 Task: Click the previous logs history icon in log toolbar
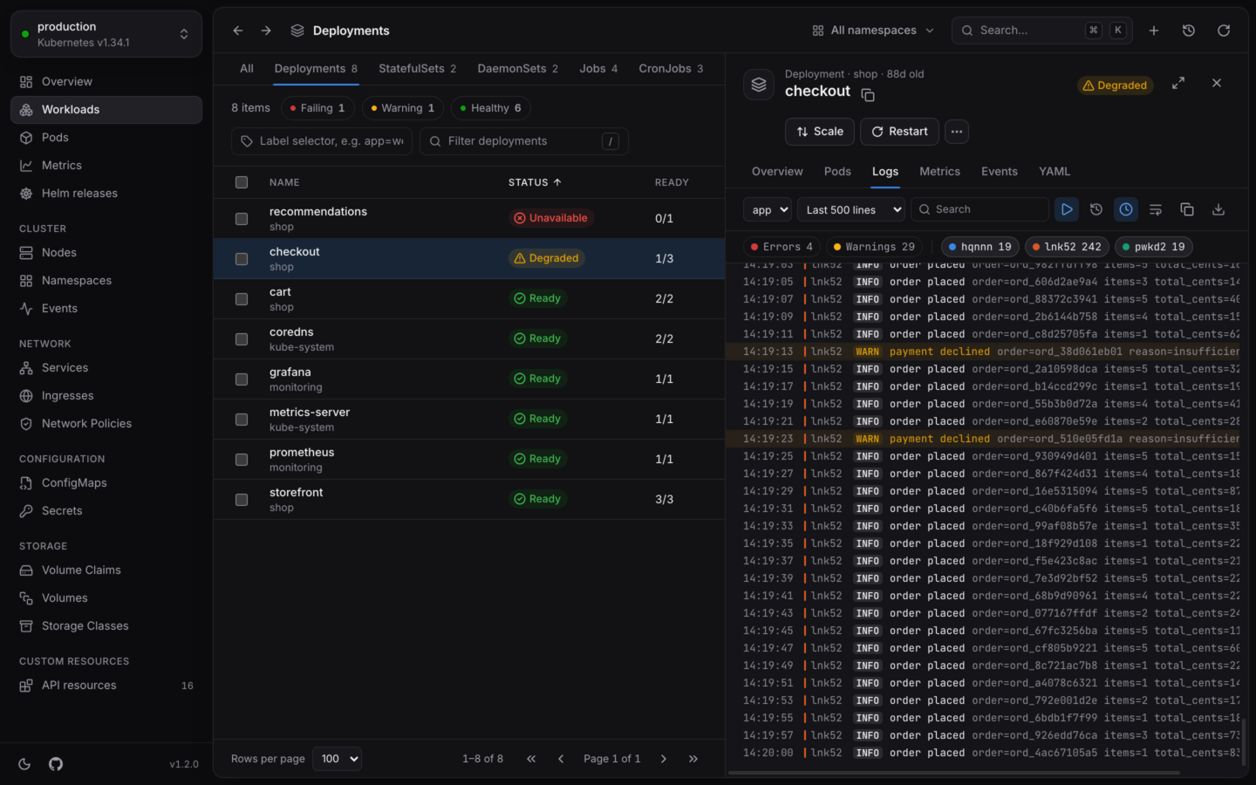[x=1096, y=209]
